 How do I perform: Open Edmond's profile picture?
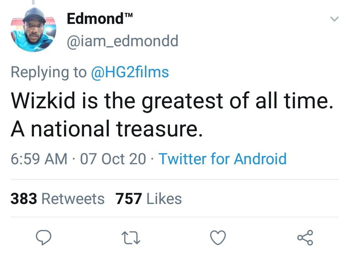tap(34, 30)
